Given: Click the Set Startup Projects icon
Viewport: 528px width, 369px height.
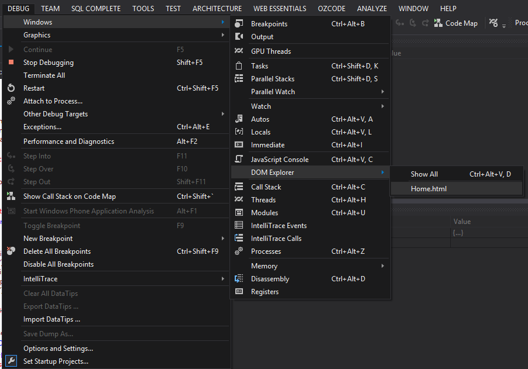Looking at the screenshot, I should [10, 361].
